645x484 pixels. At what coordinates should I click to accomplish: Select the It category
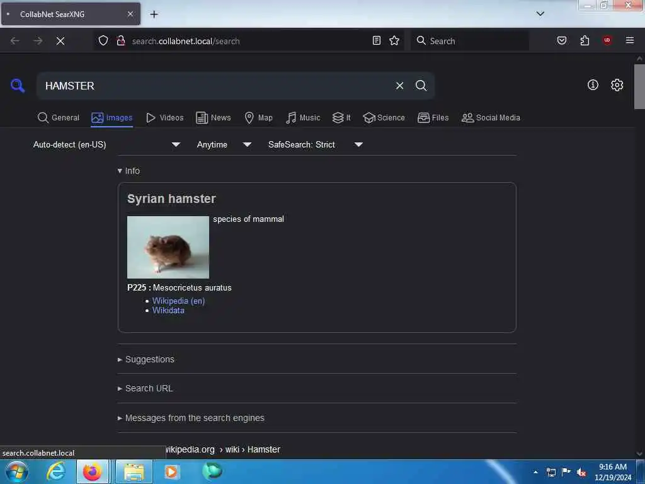click(x=341, y=118)
